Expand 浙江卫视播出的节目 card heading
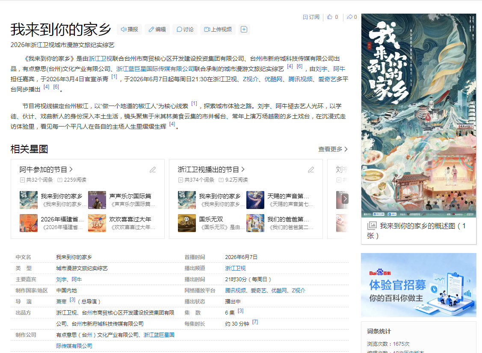The height and width of the screenshot is (353, 482). [x=211, y=170]
